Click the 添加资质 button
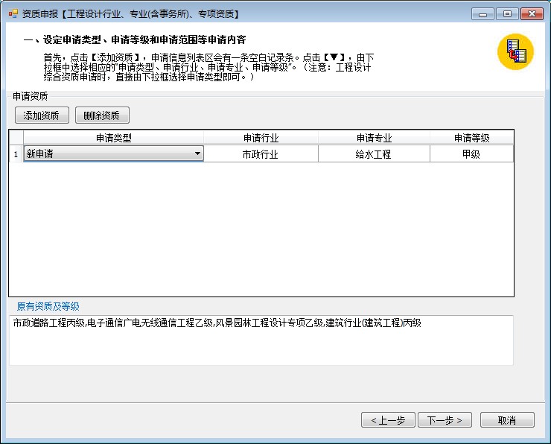The image size is (551, 444). (42, 115)
